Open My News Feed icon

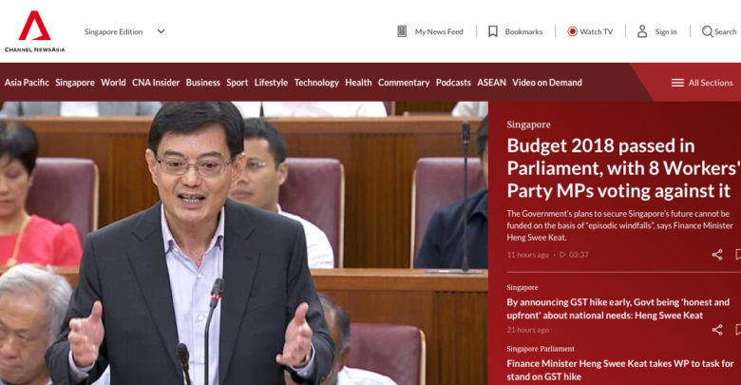click(x=402, y=31)
